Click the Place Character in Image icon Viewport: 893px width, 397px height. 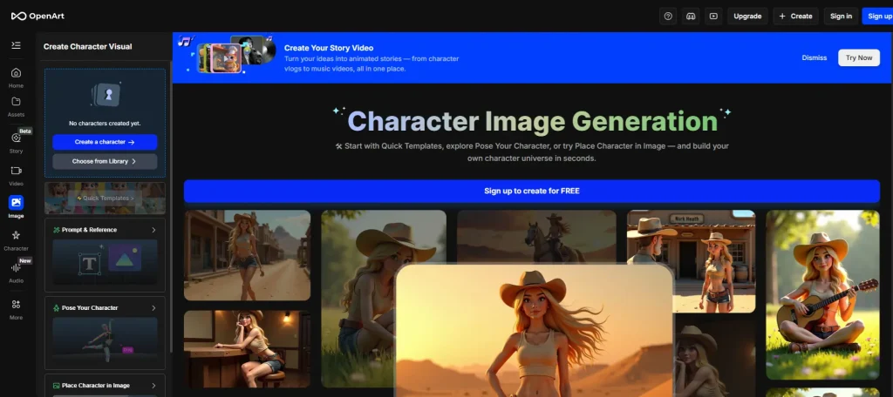56,386
